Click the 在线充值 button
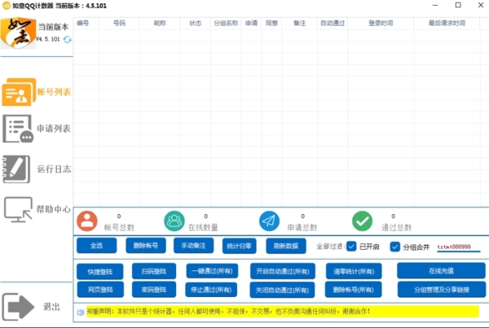The image size is (489, 328). pos(441,271)
